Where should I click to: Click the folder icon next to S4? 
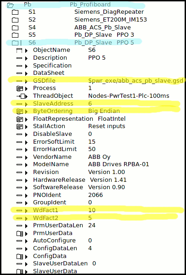click(x=15, y=28)
